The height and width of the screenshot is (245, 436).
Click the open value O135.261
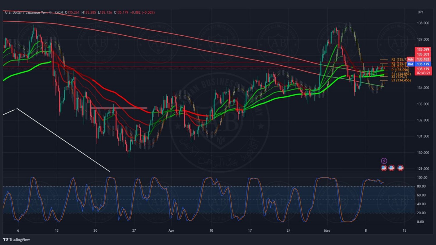(72, 12)
